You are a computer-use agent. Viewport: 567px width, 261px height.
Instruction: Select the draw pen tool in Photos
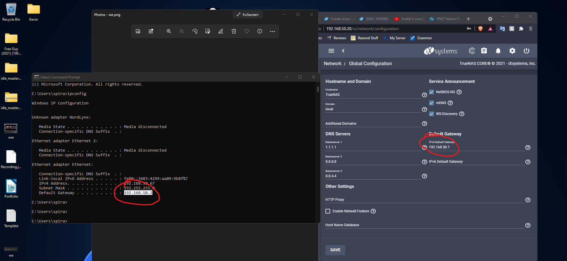pos(221,31)
